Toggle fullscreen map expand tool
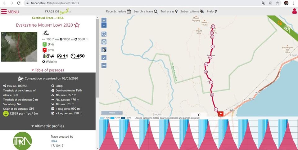The height and width of the screenshot is (150, 298). [104, 58]
